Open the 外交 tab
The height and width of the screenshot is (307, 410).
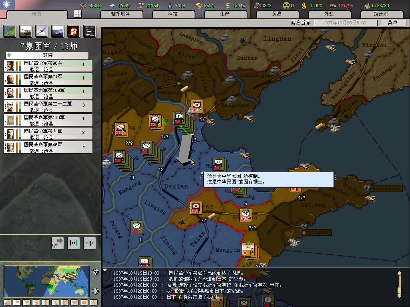[328, 14]
